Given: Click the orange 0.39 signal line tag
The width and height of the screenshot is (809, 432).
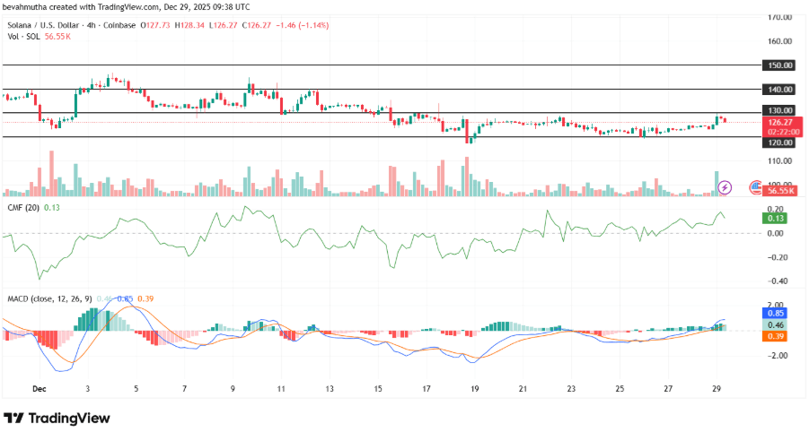Looking at the screenshot, I should (x=774, y=336).
